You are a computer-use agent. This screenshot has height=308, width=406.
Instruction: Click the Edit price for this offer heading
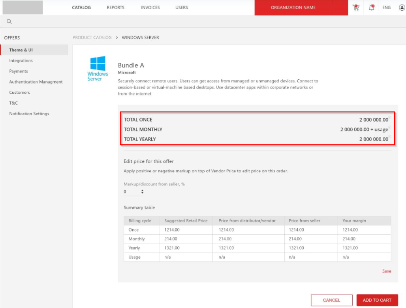(x=148, y=161)
